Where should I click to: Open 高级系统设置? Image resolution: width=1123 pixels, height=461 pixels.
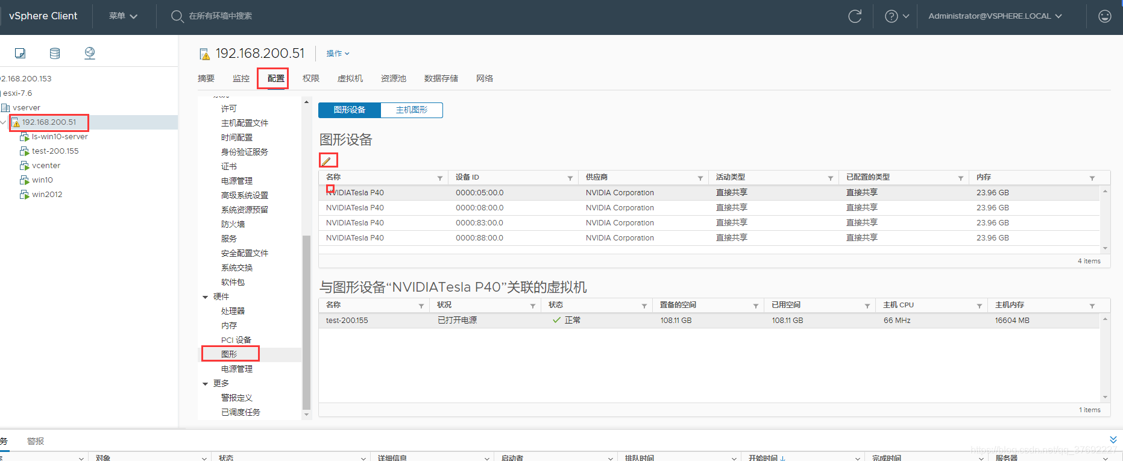[245, 195]
